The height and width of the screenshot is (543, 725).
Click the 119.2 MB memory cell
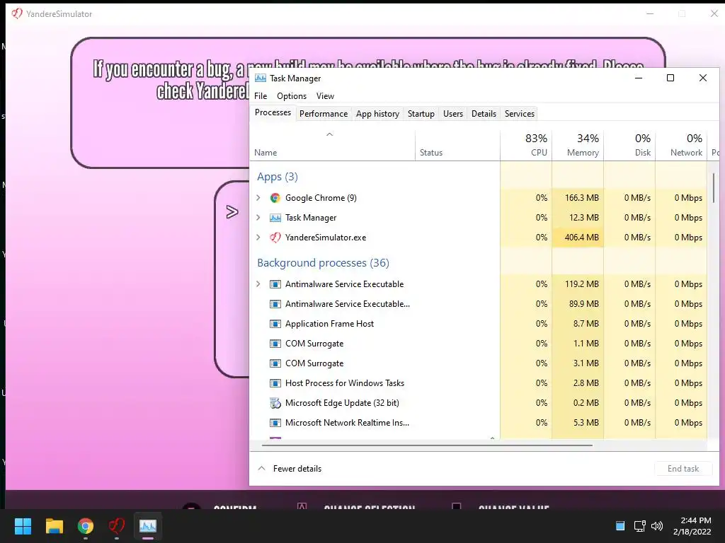click(578, 284)
